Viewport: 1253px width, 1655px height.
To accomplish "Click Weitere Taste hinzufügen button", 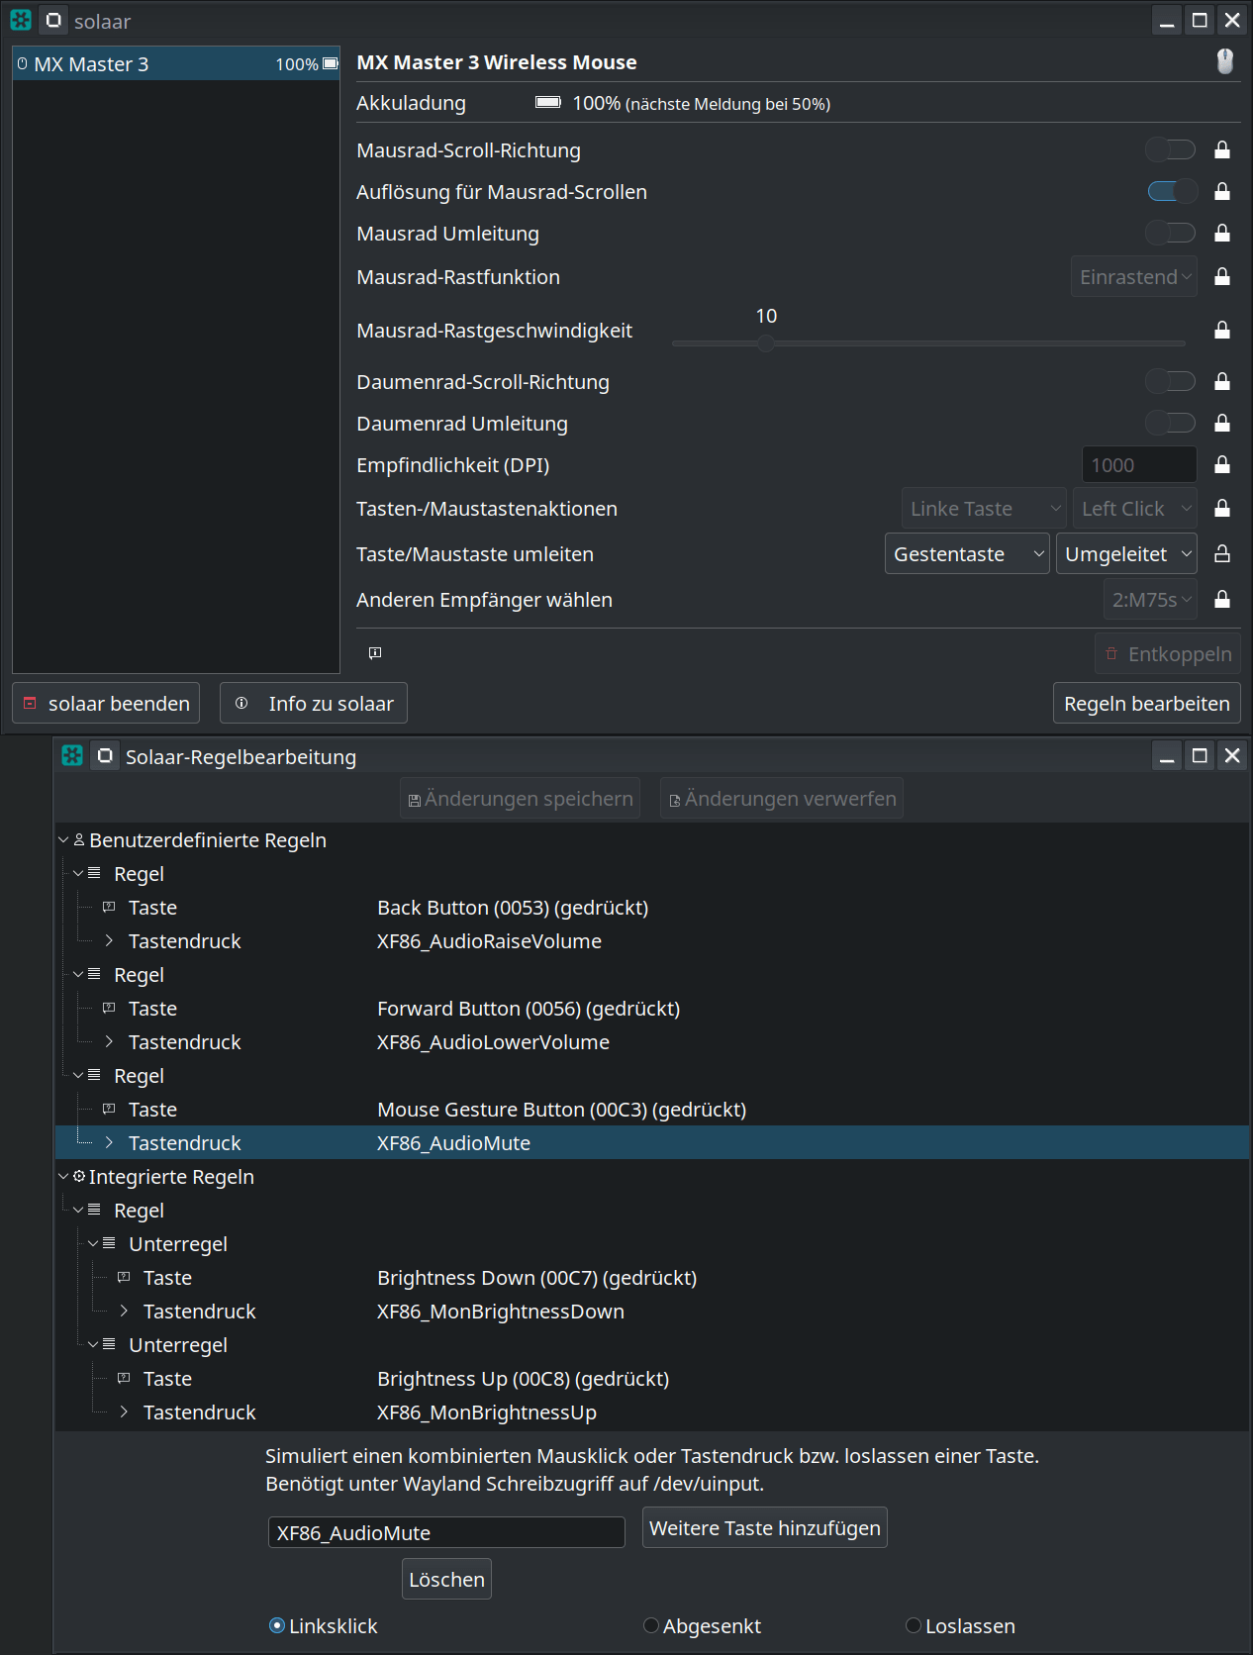I will coord(764,1528).
